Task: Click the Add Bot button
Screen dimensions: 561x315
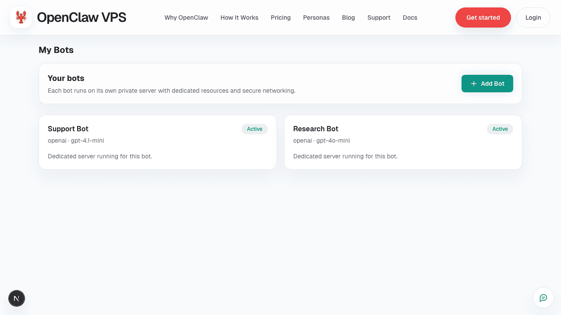Action: click(x=487, y=83)
